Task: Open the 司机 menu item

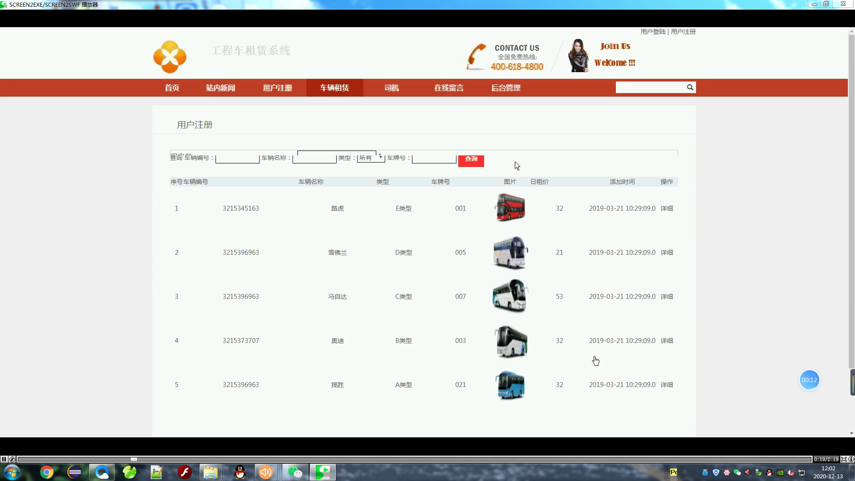Action: click(391, 88)
